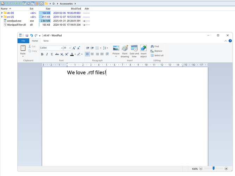This screenshot has height=176, width=235.
Task: Expand the en-US folder tree arrow
Action: pos(2,17)
